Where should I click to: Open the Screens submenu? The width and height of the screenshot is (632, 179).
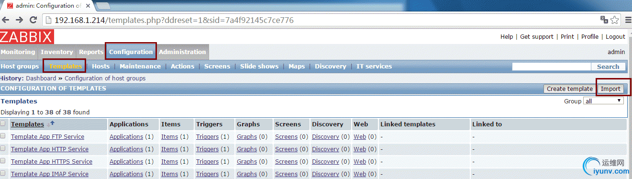pos(217,67)
